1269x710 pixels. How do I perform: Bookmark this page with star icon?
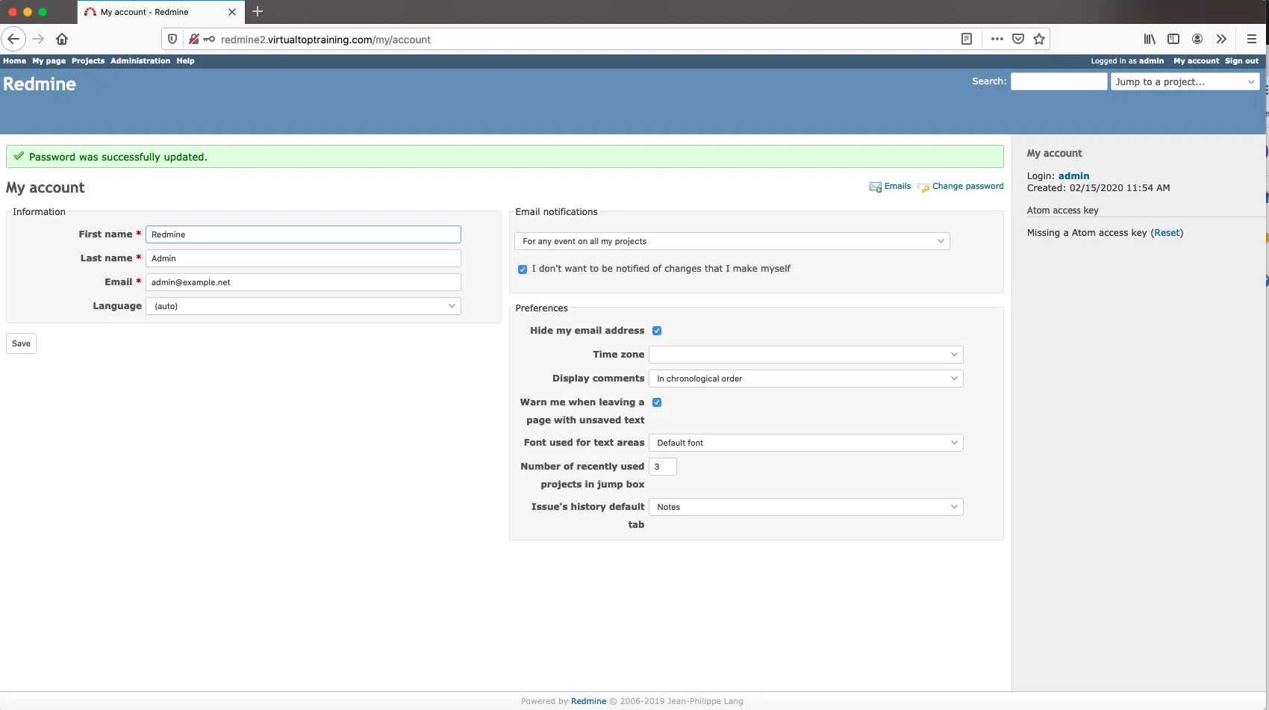click(x=1039, y=39)
